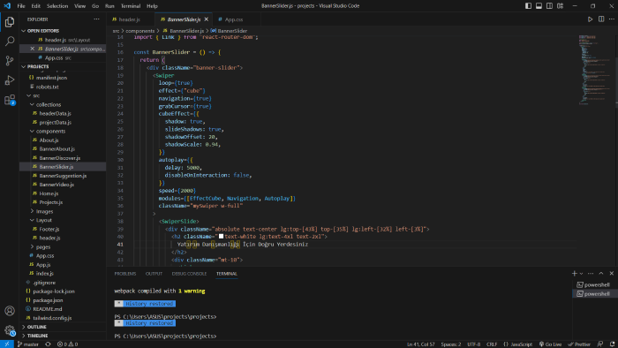The height and width of the screenshot is (348, 618).
Task: Close the terminal panel
Action: [611, 274]
